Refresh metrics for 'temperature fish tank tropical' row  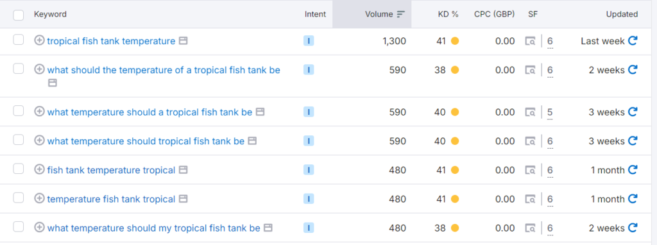(x=633, y=199)
